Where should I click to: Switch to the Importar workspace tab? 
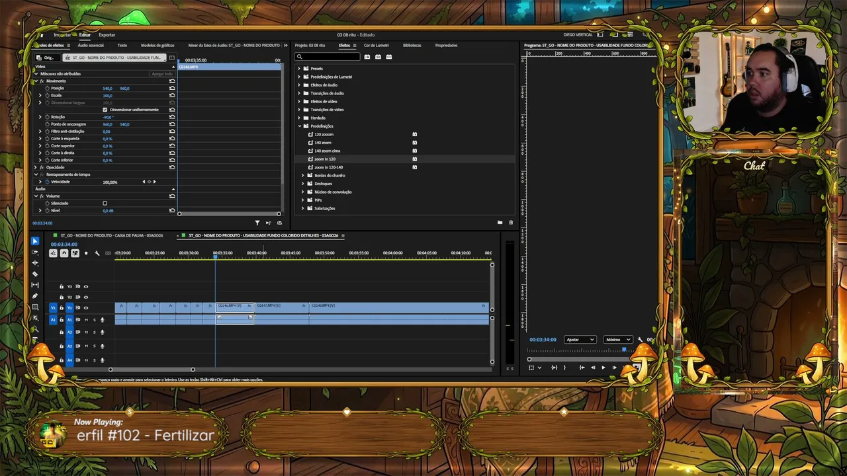[62, 34]
